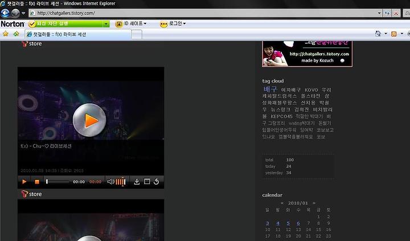
Task: Expand the RSS feeds dropdown arrow
Action: coord(402,34)
